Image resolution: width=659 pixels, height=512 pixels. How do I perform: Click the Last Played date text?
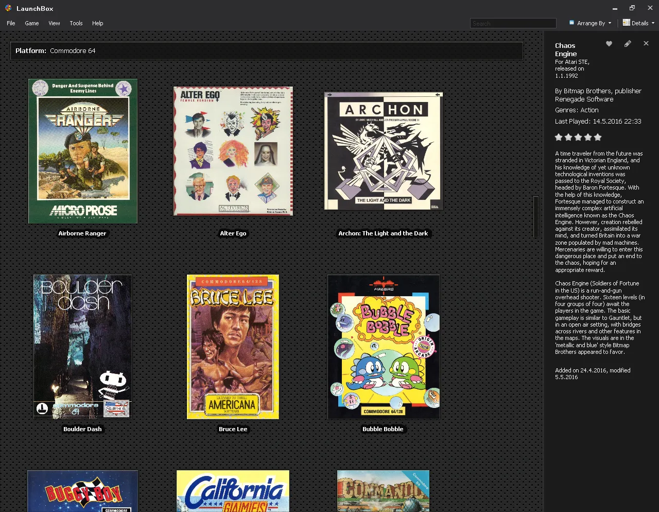pos(598,122)
